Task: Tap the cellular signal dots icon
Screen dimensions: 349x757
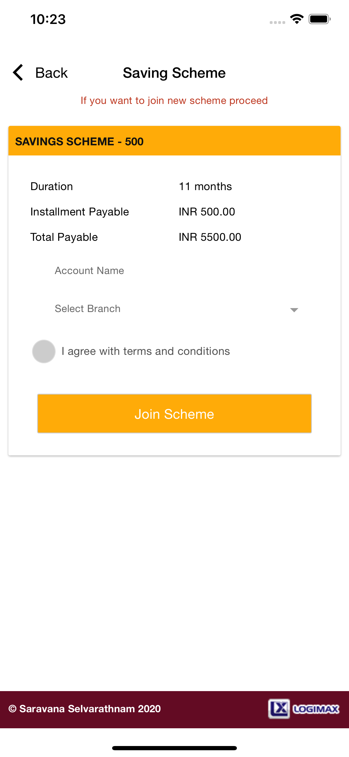Action: point(277,22)
